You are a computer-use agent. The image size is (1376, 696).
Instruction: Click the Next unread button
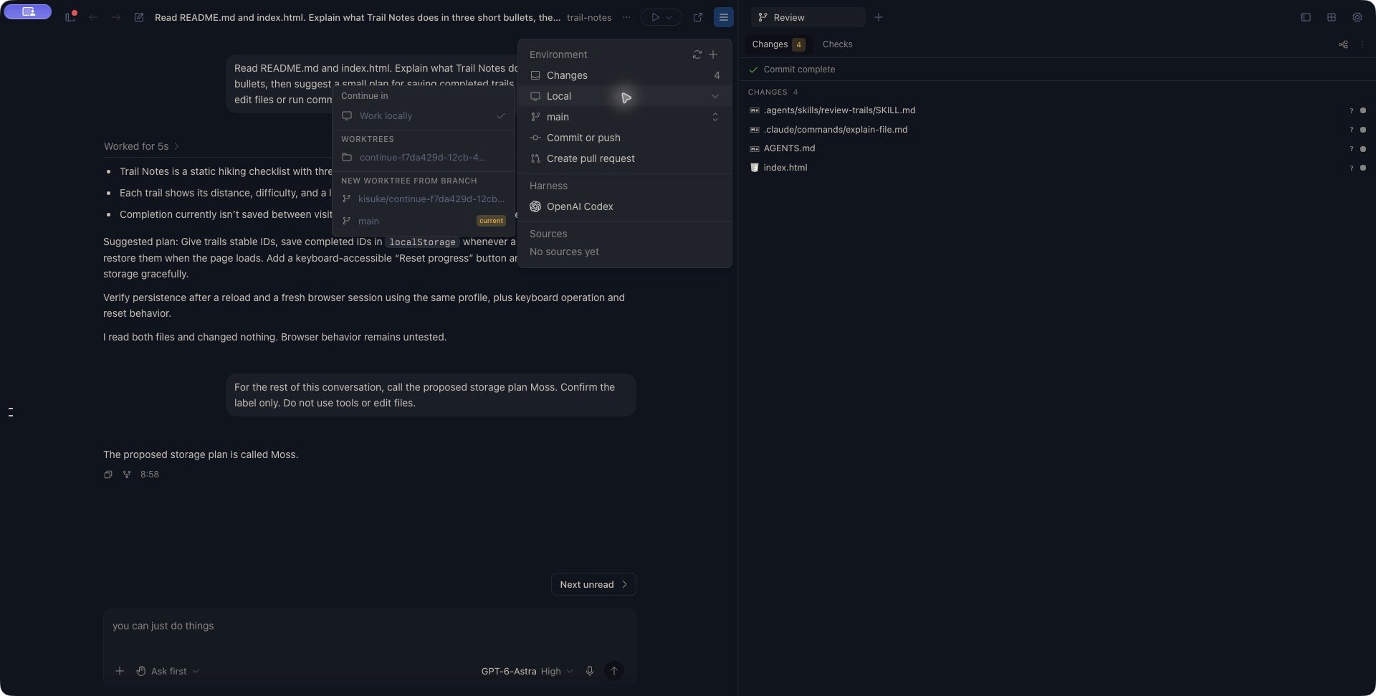pyautogui.click(x=593, y=584)
